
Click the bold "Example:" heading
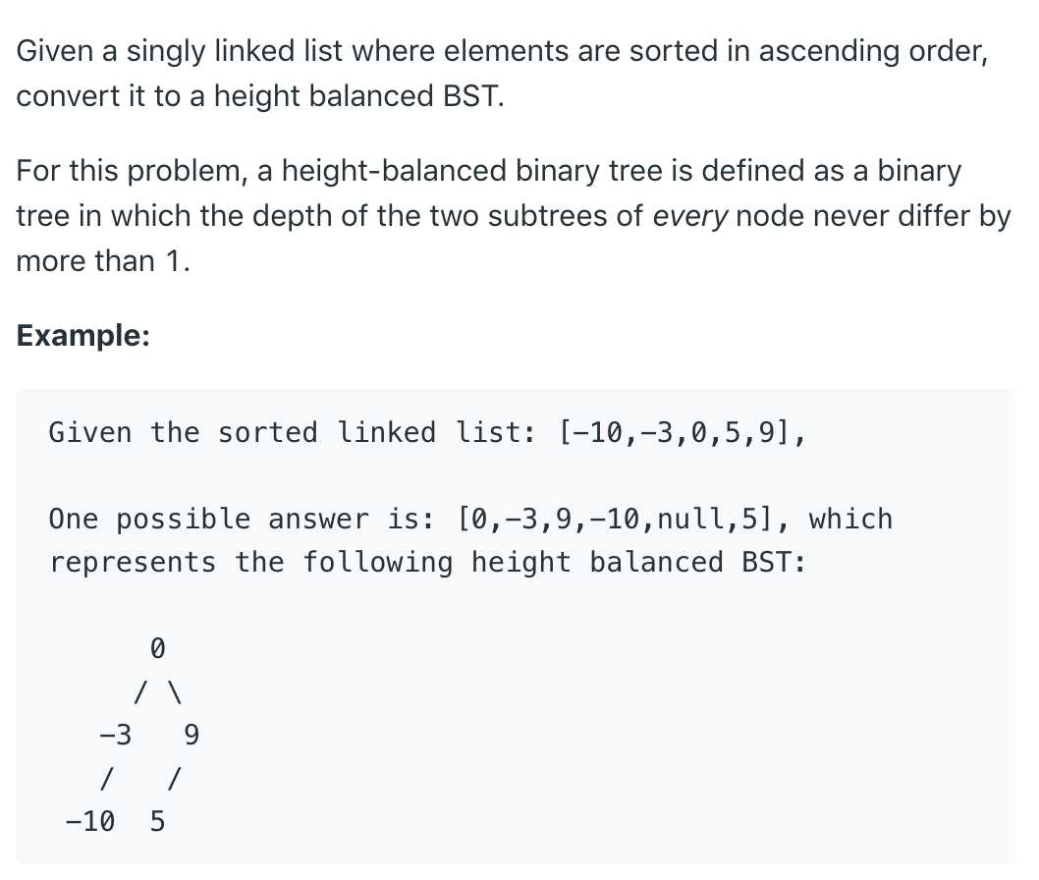coord(83,335)
